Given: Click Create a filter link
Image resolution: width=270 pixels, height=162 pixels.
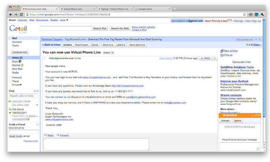Looking at the screenshot, I should click(x=139, y=30).
